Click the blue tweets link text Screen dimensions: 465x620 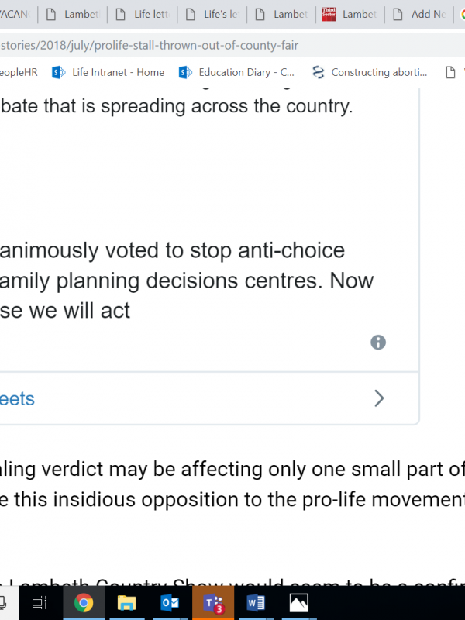17,398
